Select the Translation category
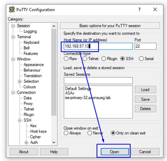Image resolution: width=167 pixels, height=161 pixels. [x=33, y=76]
